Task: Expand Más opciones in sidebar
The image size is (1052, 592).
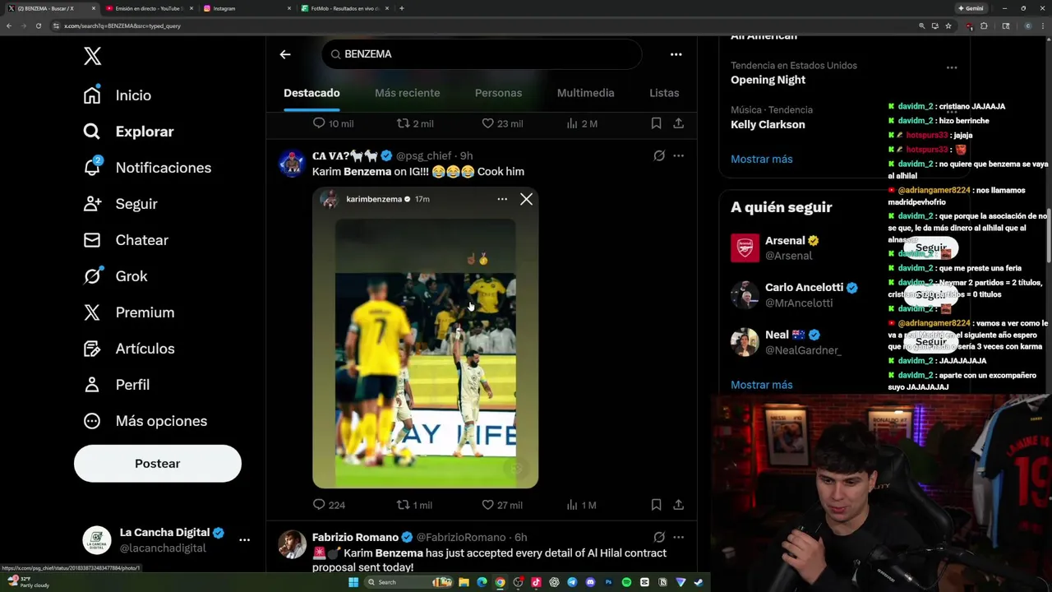Action: 145,421
